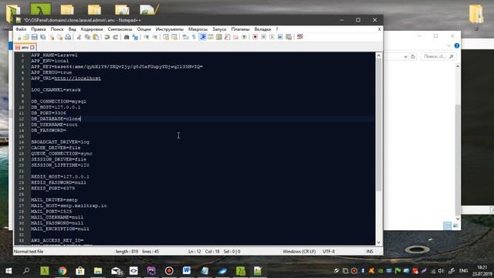Open Help icon in Explorer window
The height and width of the screenshot is (278, 494).
[457, 46]
